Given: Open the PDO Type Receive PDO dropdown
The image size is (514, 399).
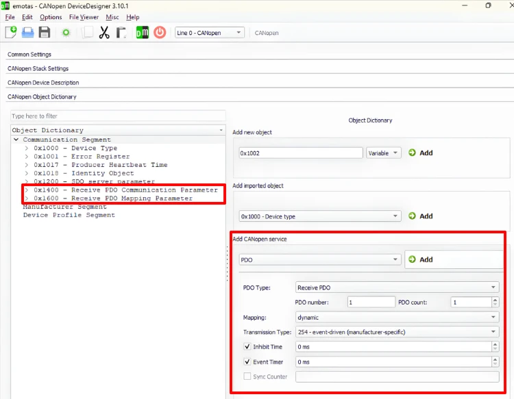Looking at the screenshot, I should [397, 287].
